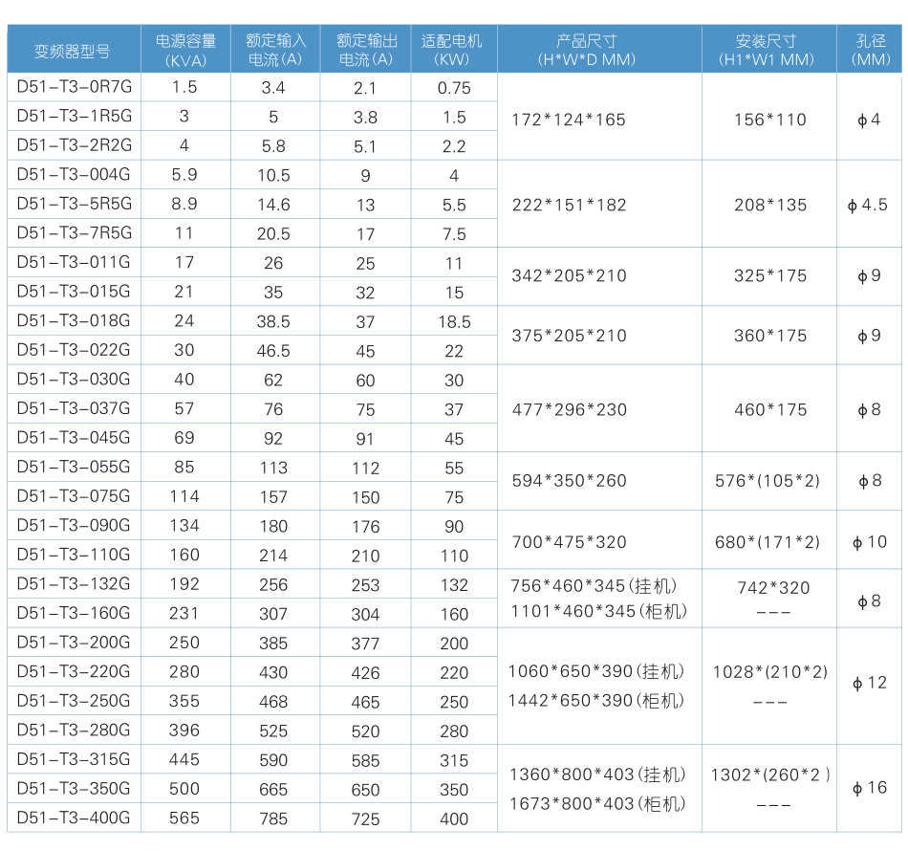Image resolution: width=908 pixels, height=851 pixels.
Task: Click the D51-T3-400G model cell
Action: [74, 818]
